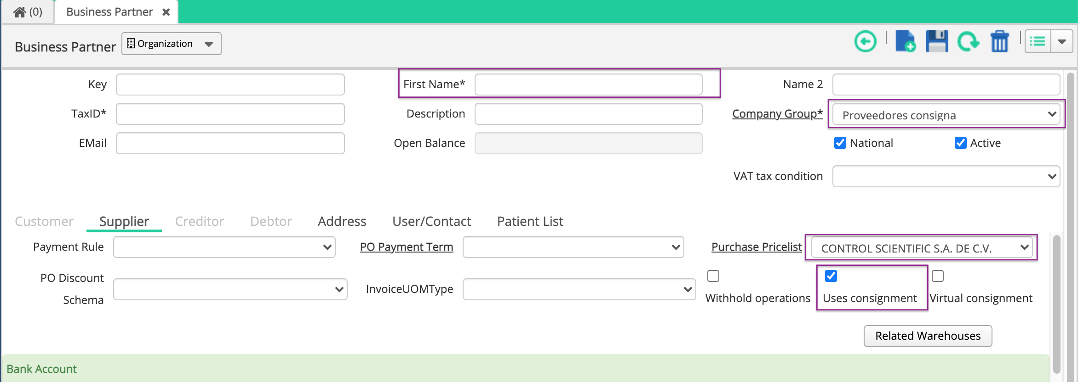Open the Home tab

[28, 11]
